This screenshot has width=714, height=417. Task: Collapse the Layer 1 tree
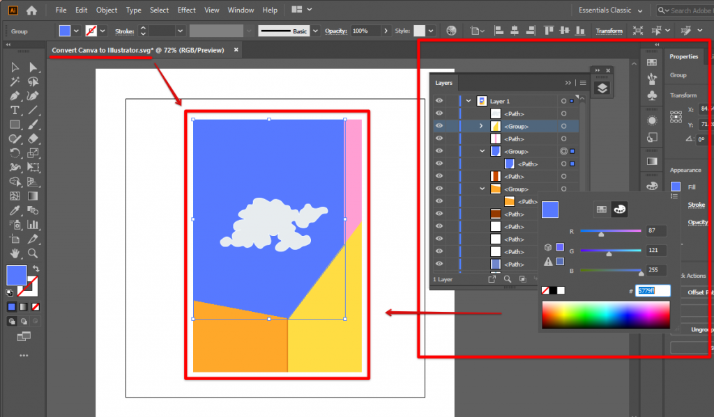point(467,101)
